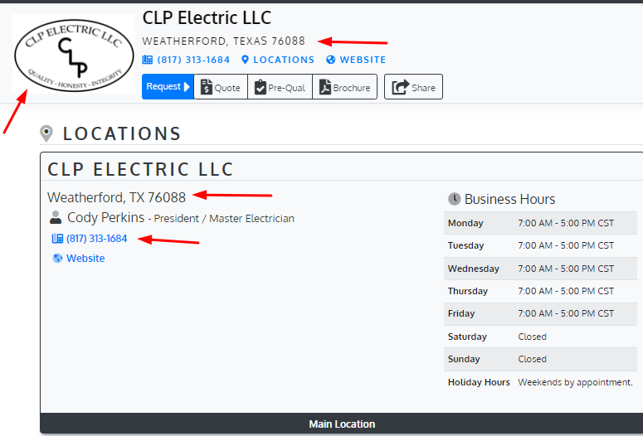Click the dollar document icon on Quote
This screenshot has height=436, width=643.
click(207, 87)
